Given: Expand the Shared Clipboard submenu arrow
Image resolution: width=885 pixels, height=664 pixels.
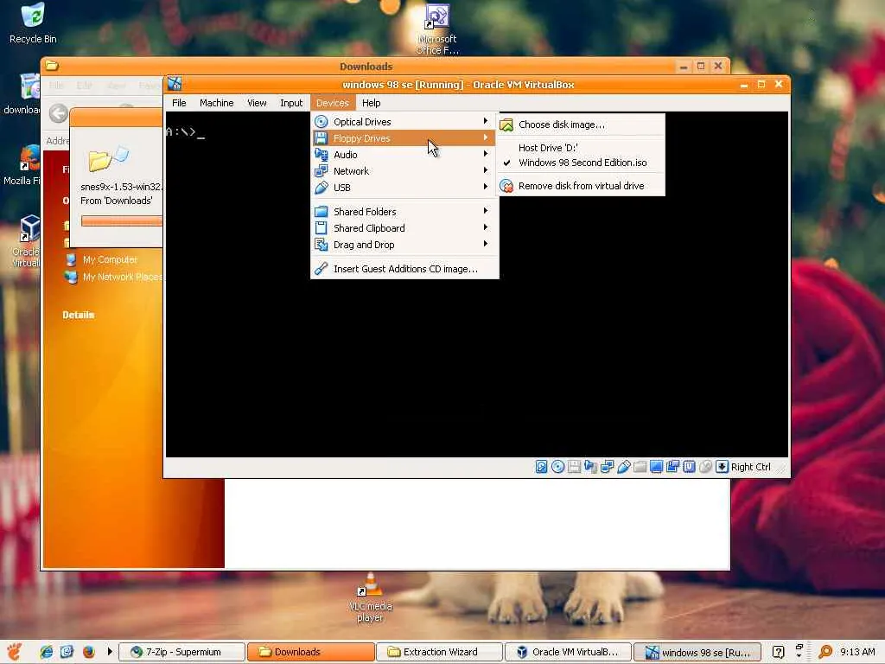Looking at the screenshot, I should (x=486, y=227).
